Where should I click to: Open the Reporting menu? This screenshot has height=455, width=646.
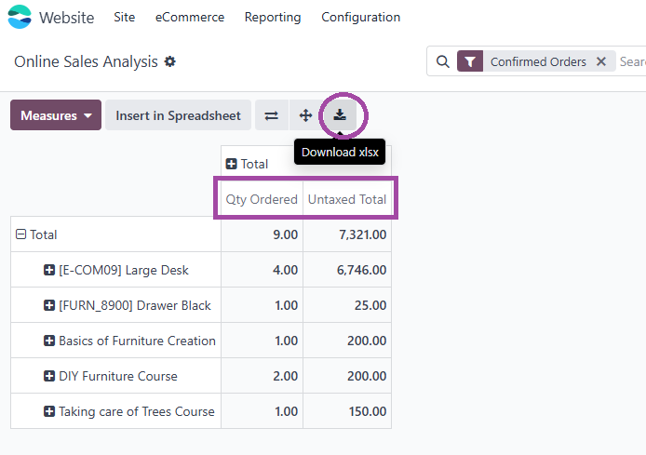coord(273,18)
